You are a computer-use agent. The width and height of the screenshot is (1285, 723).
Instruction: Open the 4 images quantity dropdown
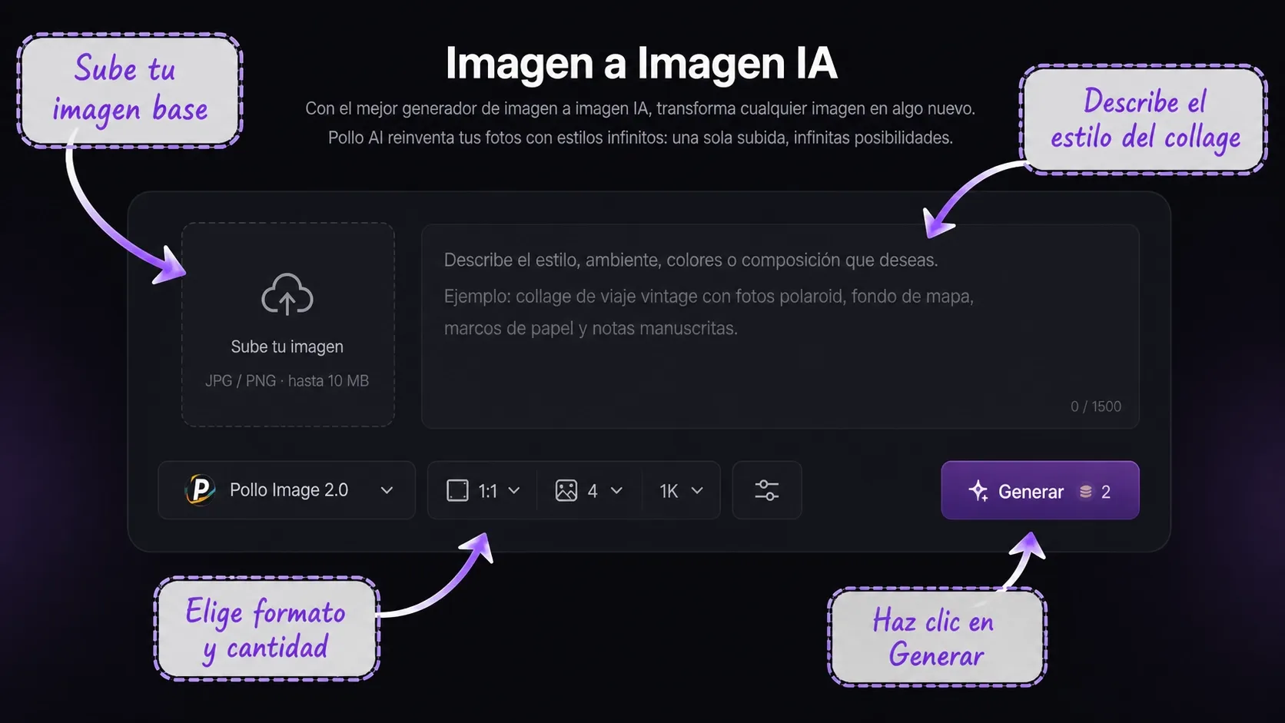[589, 490]
